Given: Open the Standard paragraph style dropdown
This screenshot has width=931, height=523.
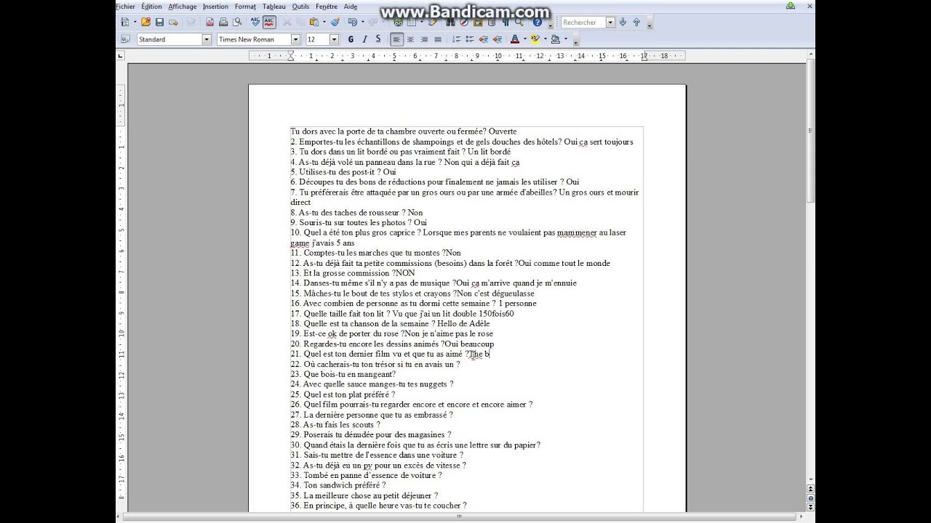Looking at the screenshot, I should [207, 39].
